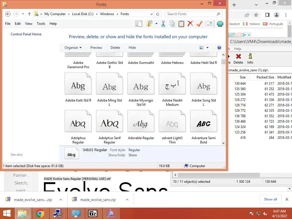Expand the address bar history dropdown
Viewport: 292px width, 219px height.
152,14
